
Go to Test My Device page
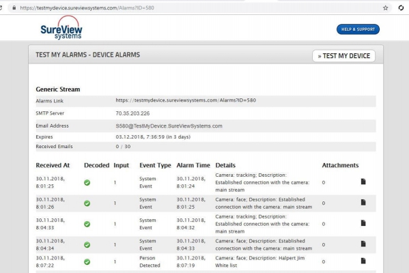[x=343, y=56]
